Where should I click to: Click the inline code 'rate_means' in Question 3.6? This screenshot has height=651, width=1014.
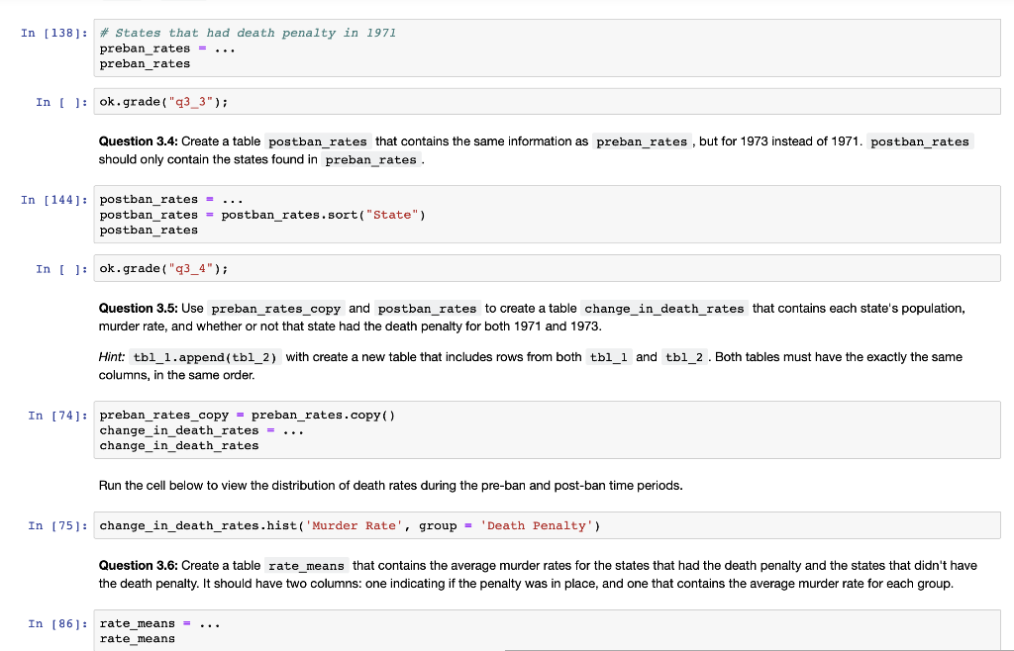(307, 566)
